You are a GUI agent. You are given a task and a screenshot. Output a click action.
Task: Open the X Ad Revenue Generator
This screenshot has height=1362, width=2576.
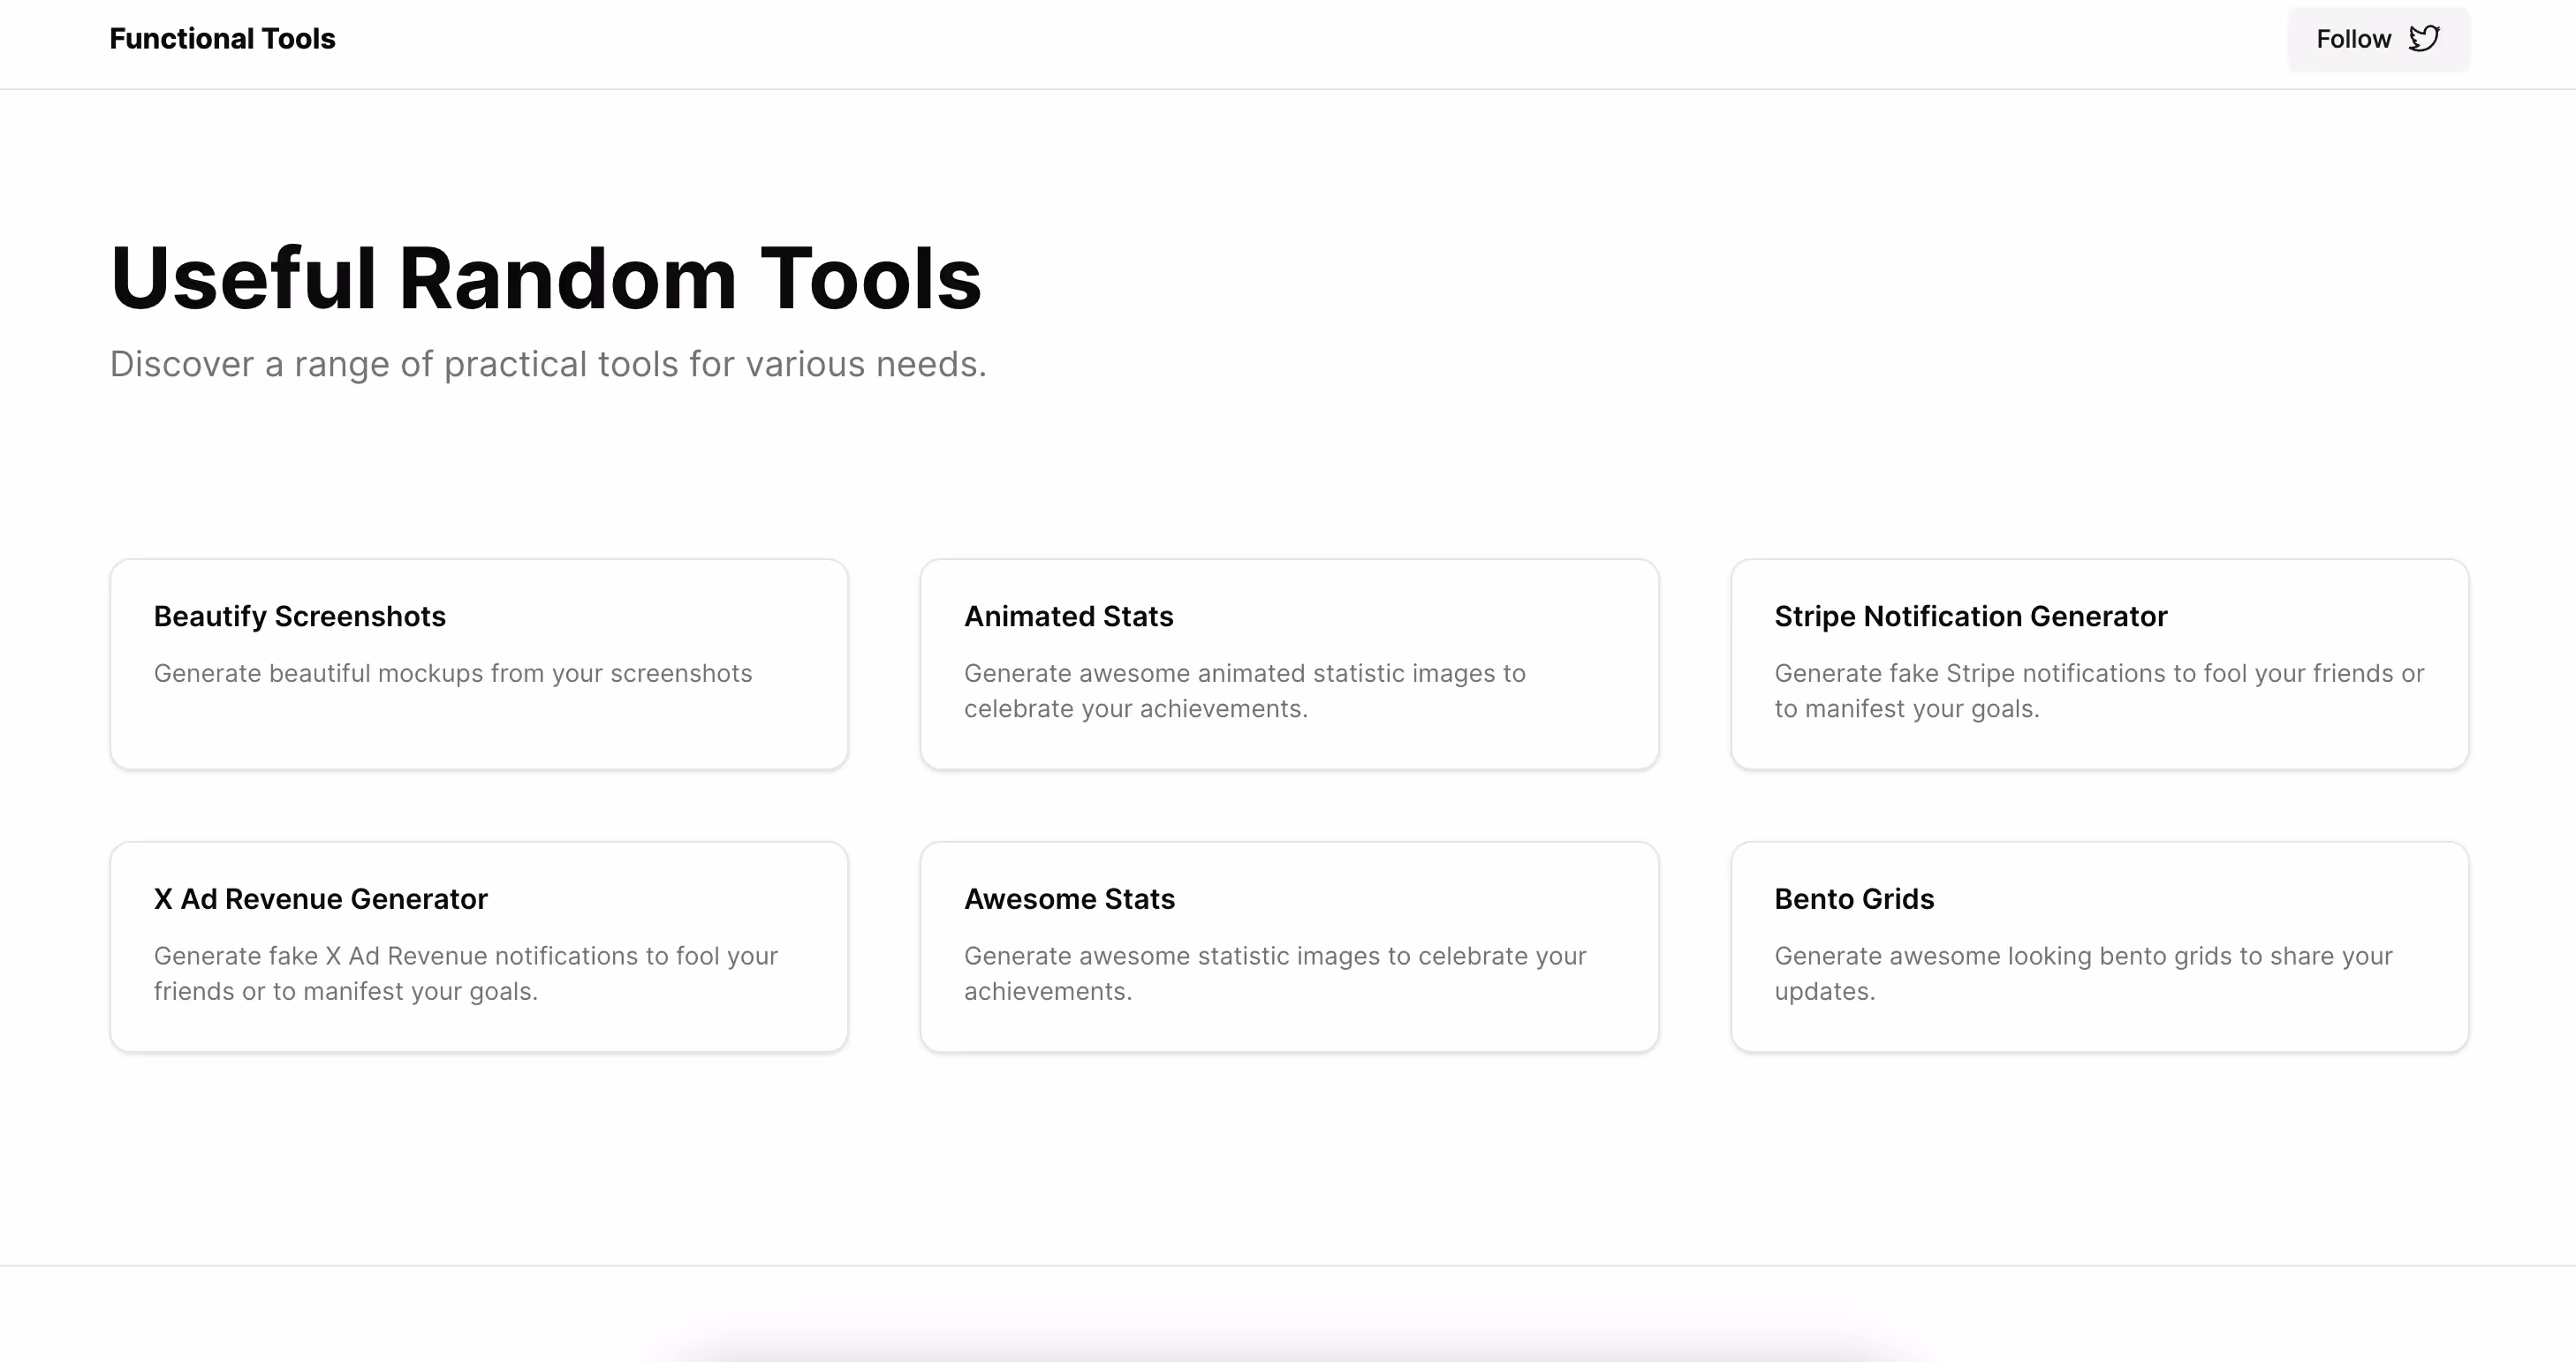tap(478, 946)
